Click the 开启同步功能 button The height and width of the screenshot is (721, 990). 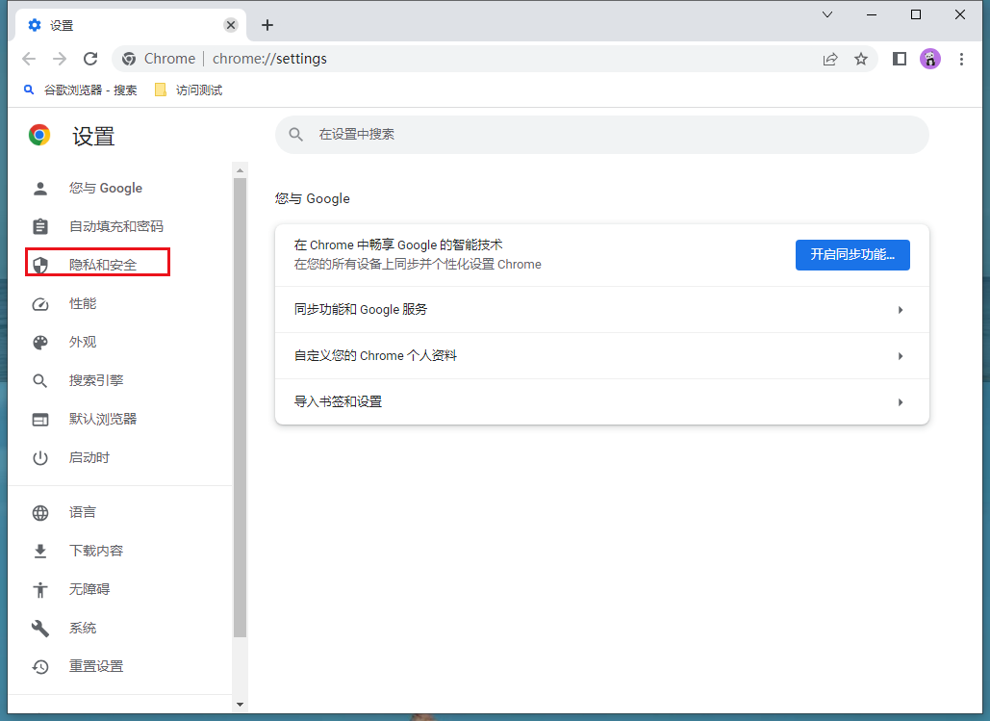click(852, 255)
